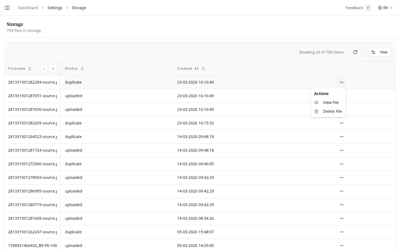Click the Actions menu heading
The height and width of the screenshot is (250, 400).
point(321,94)
